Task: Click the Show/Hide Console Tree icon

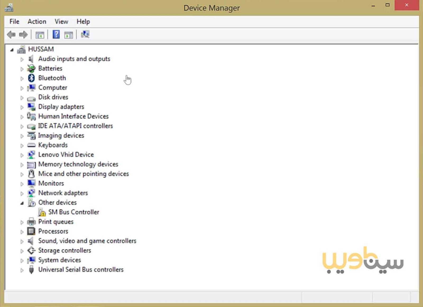Action: point(40,34)
